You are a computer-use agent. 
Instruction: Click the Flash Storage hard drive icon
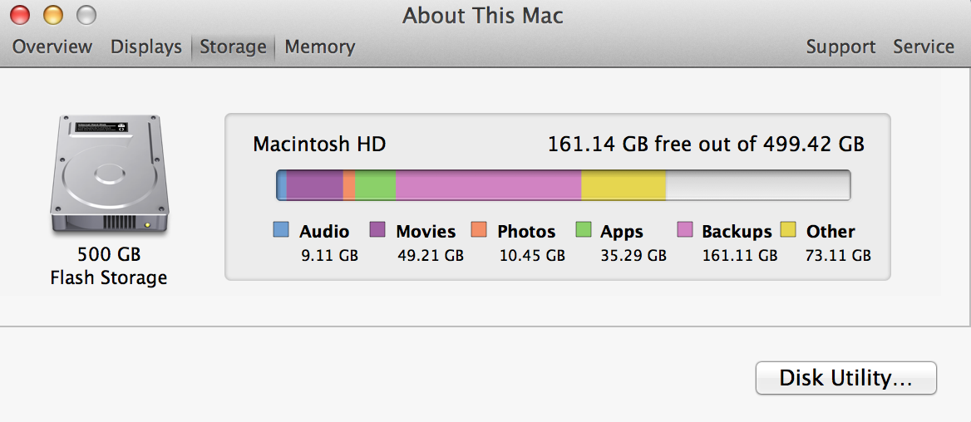click(109, 174)
